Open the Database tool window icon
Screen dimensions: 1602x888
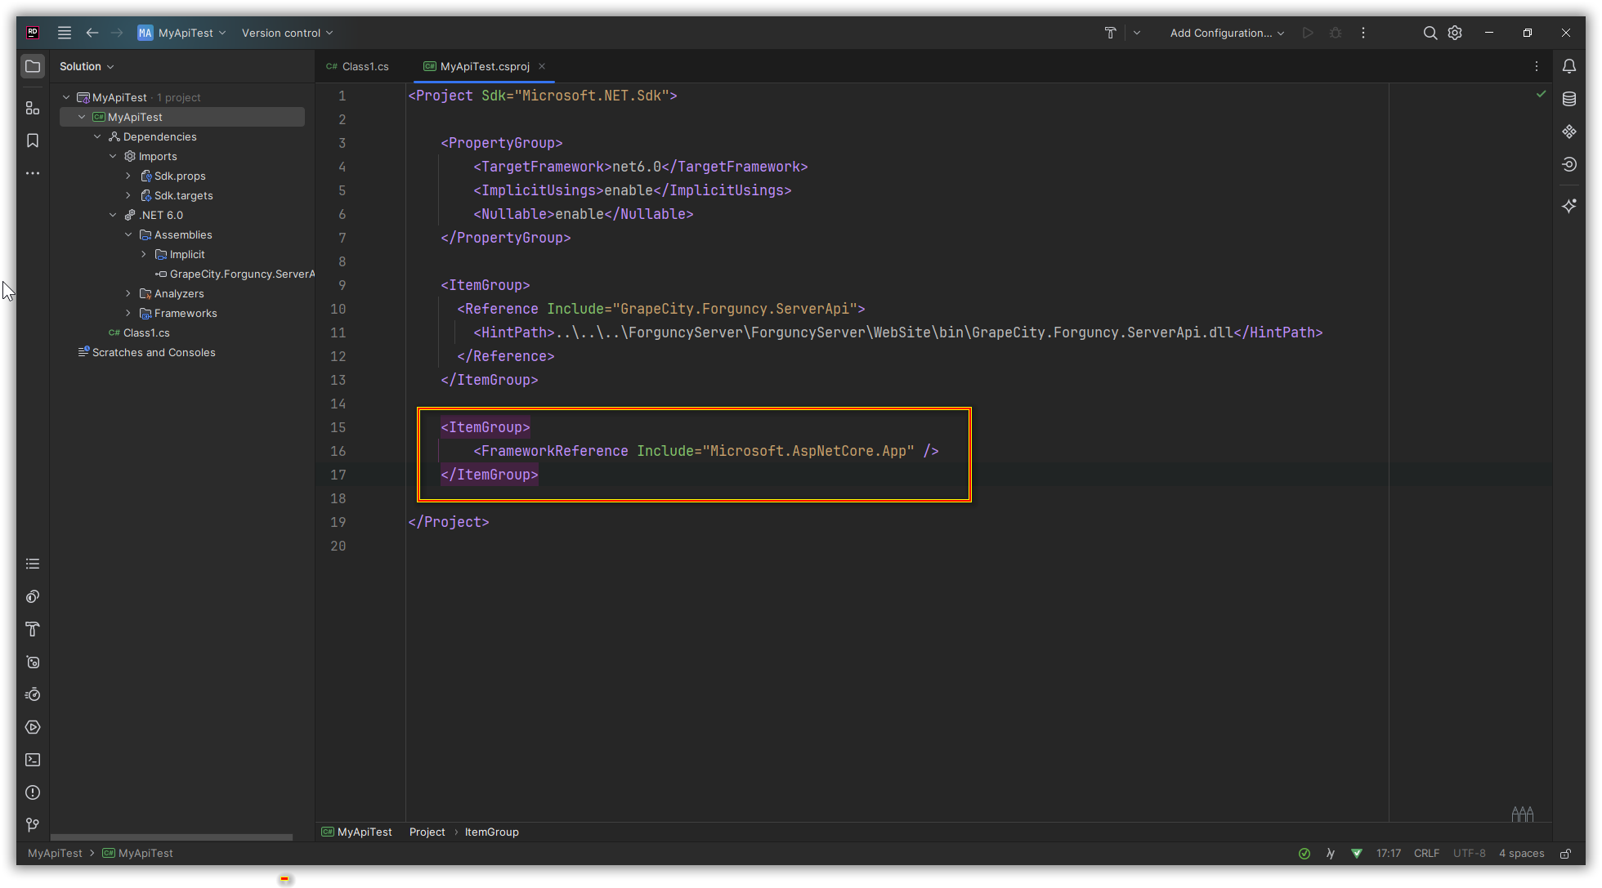(1568, 99)
